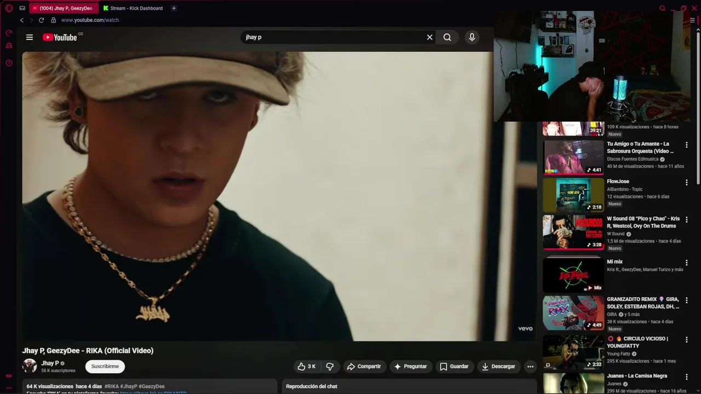Click the site lock icon in address bar

point(53,20)
